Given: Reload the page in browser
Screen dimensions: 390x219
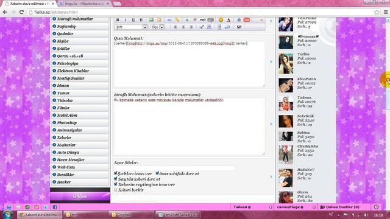Looking at the screenshot, I should (21, 12).
